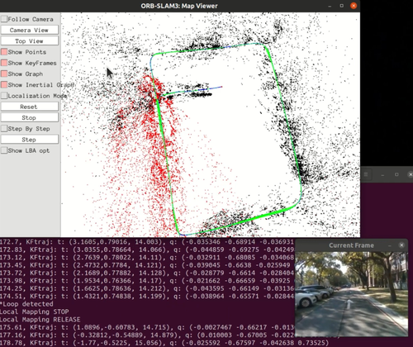The image size is (413, 347).
Task: Minimize the Current Frame window
Action: [x=390, y=245]
